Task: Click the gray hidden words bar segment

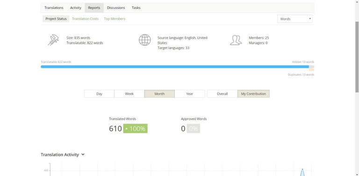Action: [x=312, y=67]
